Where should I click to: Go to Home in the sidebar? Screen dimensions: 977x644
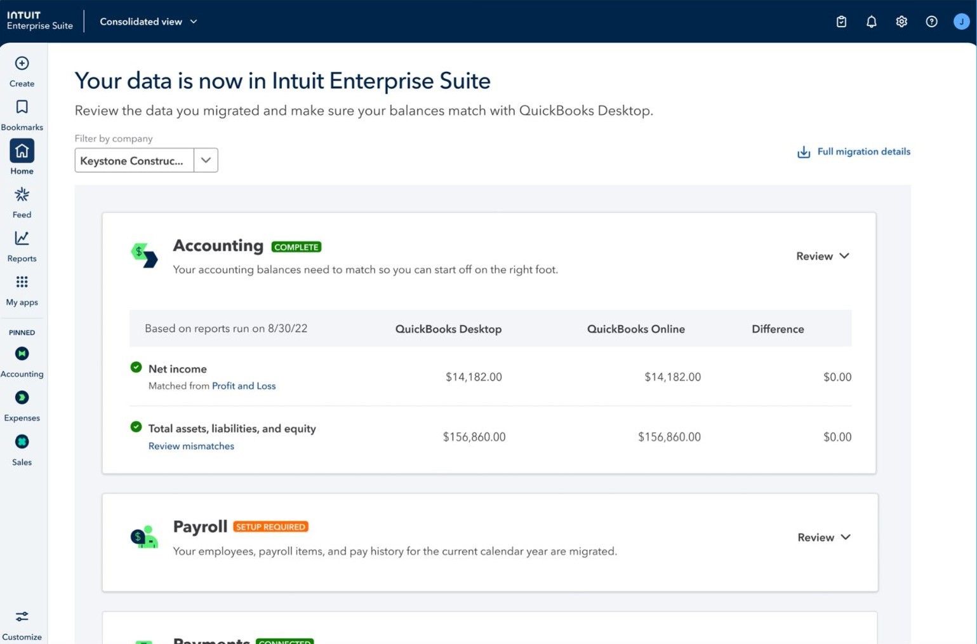point(22,158)
